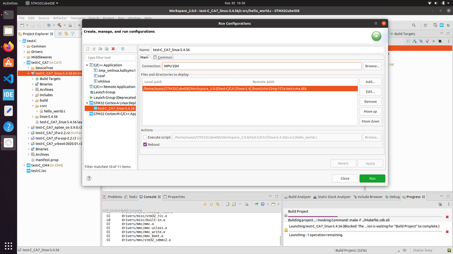The height and width of the screenshot is (254, 453).
Task: Collapse STM32 Cortex-A Linux Deploy group
Action: [x=87, y=103]
